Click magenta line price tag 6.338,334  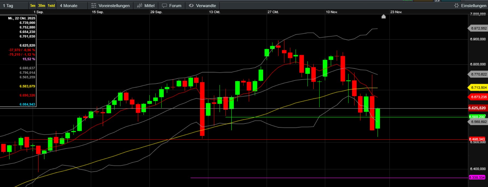(x=477, y=178)
